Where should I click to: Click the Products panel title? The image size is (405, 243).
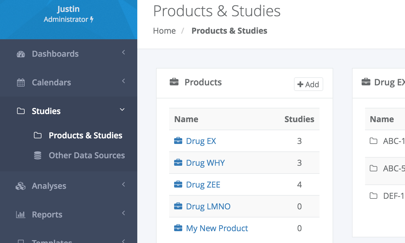[x=203, y=82]
